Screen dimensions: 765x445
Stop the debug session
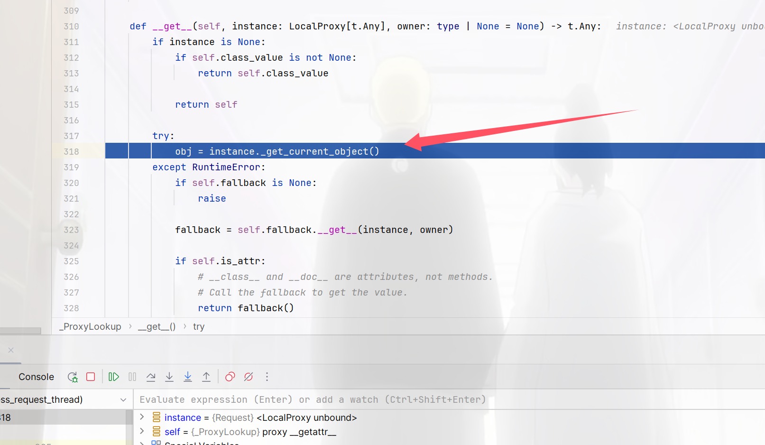click(x=91, y=377)
